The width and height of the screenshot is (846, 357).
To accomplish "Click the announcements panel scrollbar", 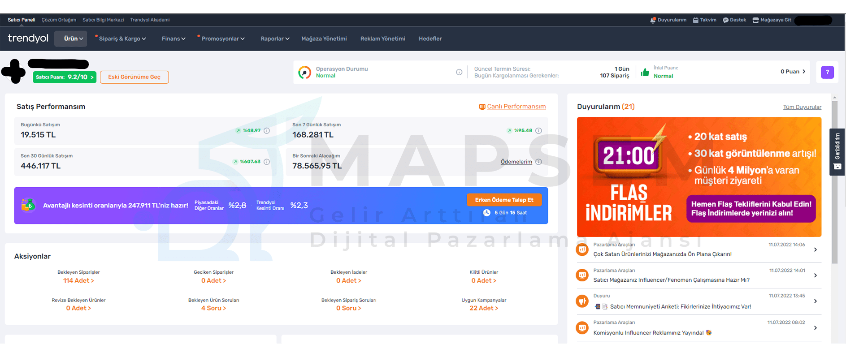I will point(834,182).
